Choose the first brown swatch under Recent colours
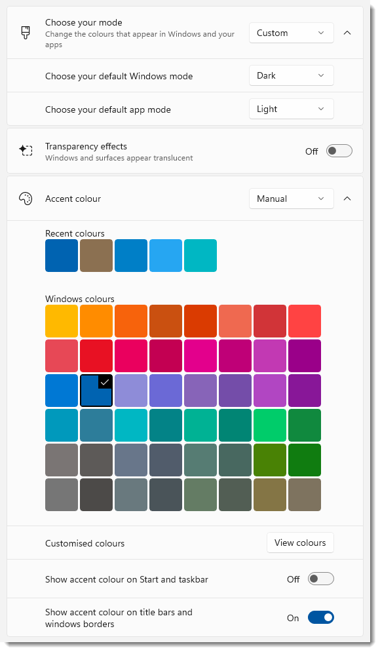 click(96, 256)
